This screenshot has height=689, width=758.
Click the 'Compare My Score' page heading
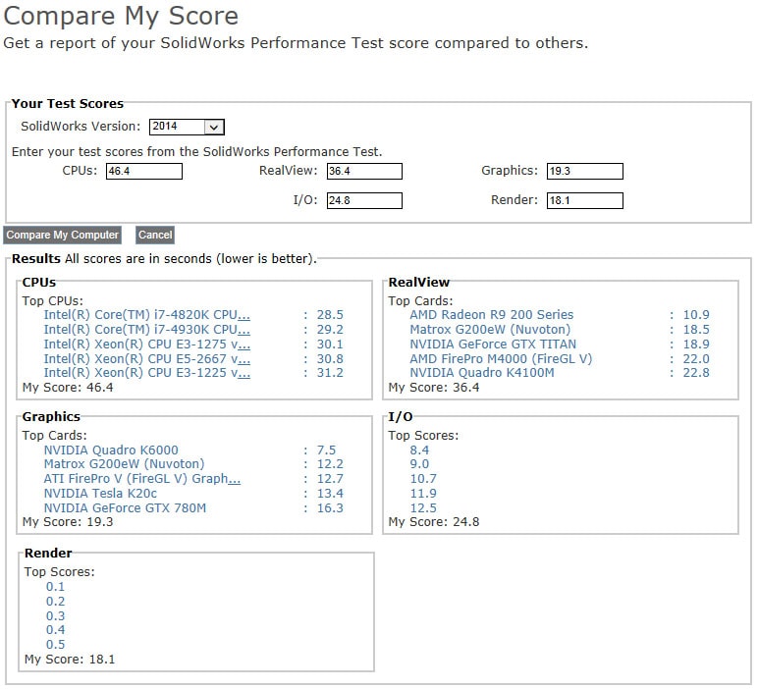pos(121,17)
